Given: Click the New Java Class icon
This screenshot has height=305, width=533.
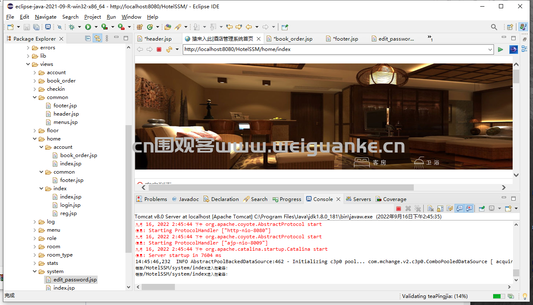Looking at the screenshot, I should (150, 27).
